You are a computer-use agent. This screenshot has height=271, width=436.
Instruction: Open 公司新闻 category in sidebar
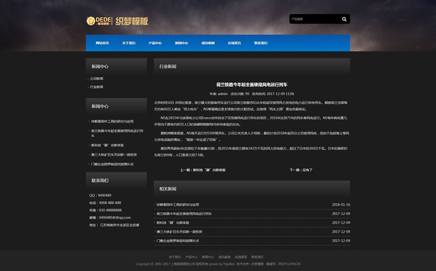97,79
